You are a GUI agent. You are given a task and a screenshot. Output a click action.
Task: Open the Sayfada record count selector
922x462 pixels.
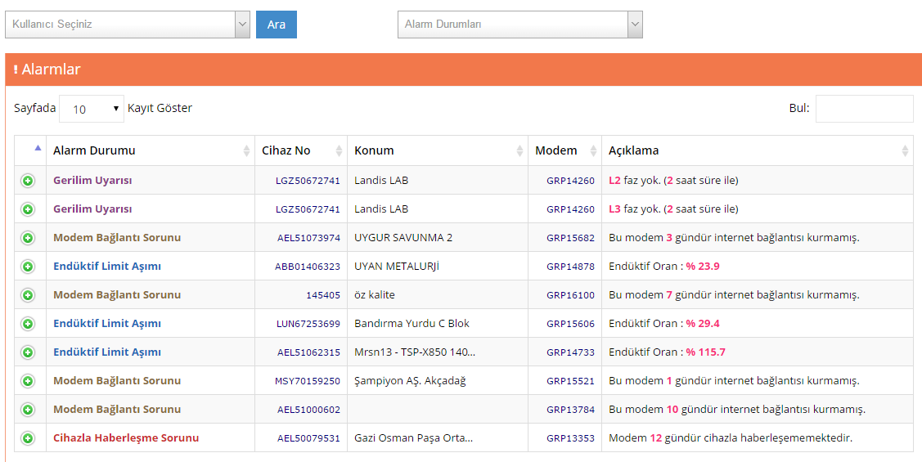(92, 109)
